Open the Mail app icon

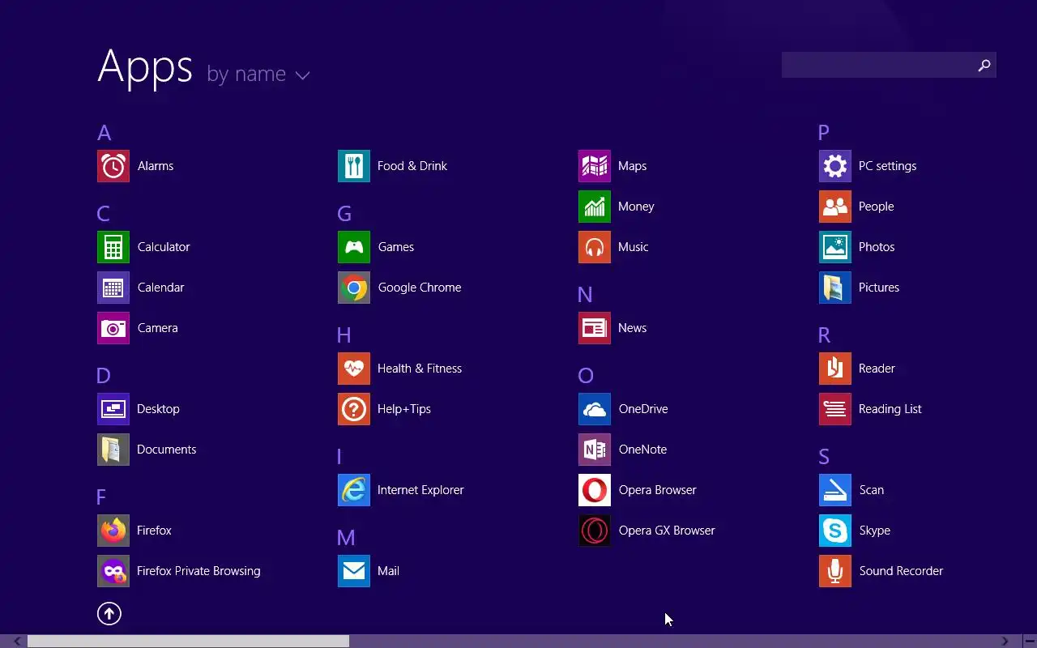pyautogui.click(x=354, y=571)
